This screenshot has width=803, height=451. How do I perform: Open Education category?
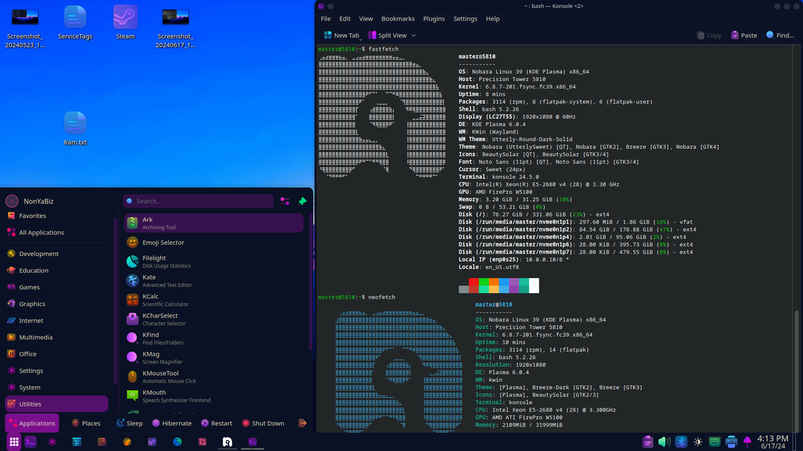[56, 271]
